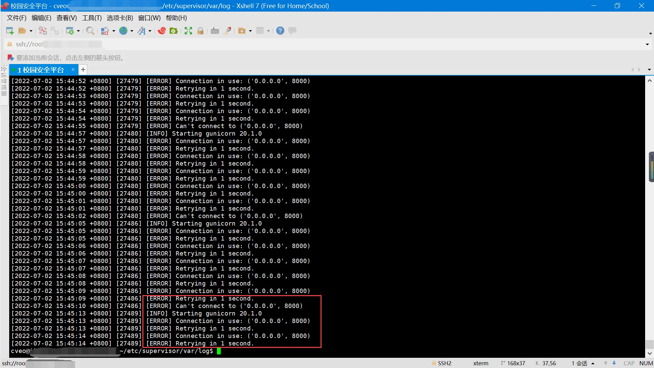Expand the address bar dropdown arrow
The width and height of the screenshot is (654, 368).
click(x=647, y=44)
